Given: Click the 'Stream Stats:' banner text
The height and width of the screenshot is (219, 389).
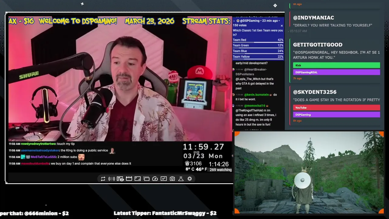Looking at the screenshot, I should tap(206, 21).
